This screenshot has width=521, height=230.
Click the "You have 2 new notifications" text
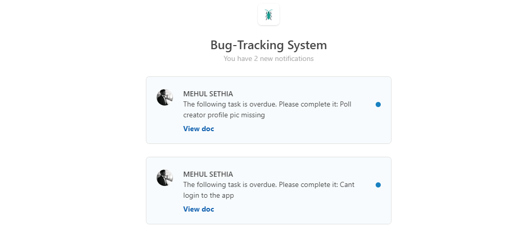[268, 59]
